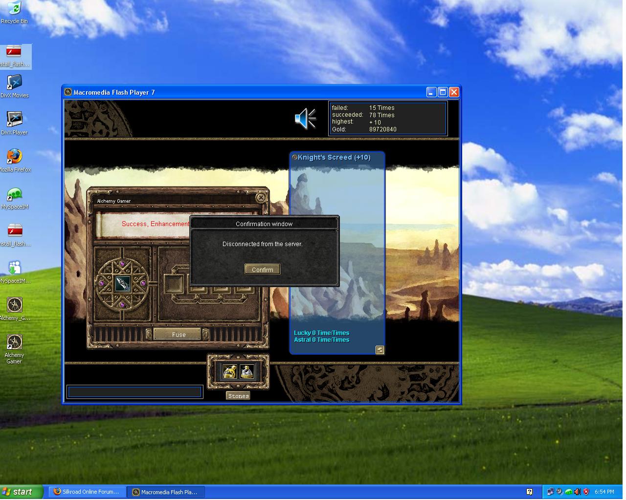
Task: Pick the golden elixir pouch icon
Action: 230,372
